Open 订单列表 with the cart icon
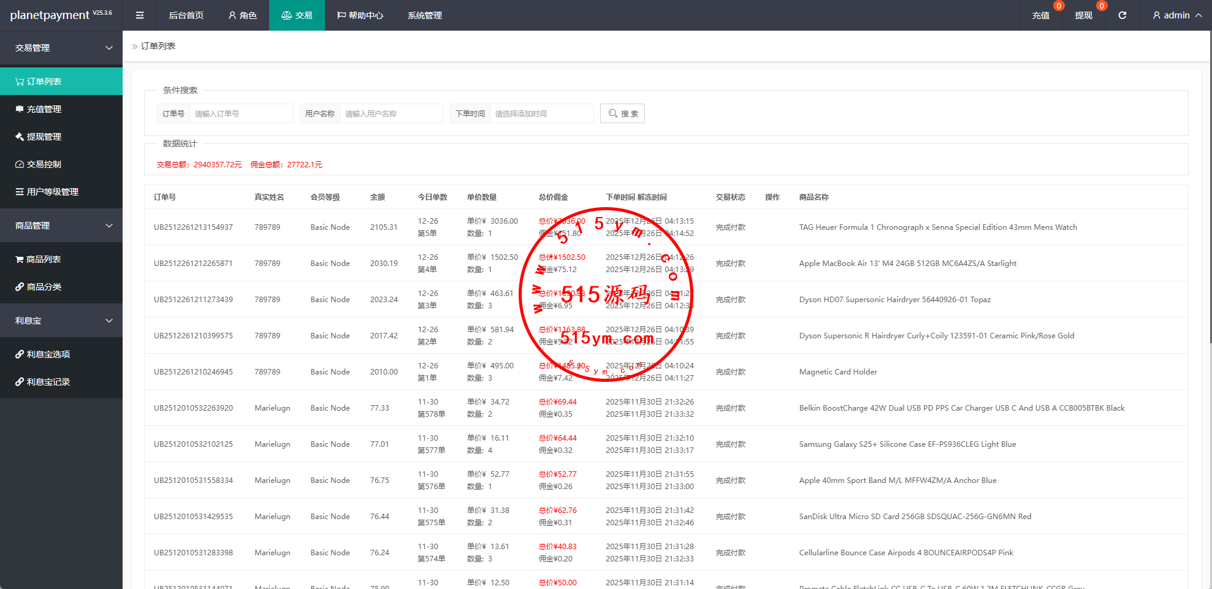 (x=43, y=82)
